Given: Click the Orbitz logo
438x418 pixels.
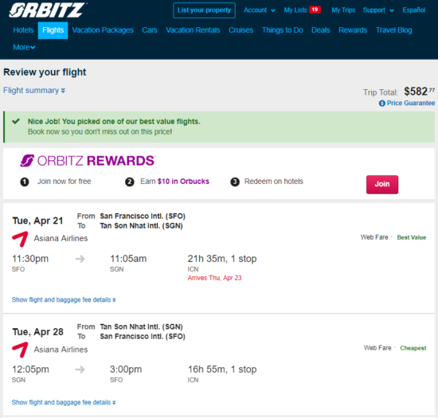Looking at the screenshot, I should [x=48, y=10].
